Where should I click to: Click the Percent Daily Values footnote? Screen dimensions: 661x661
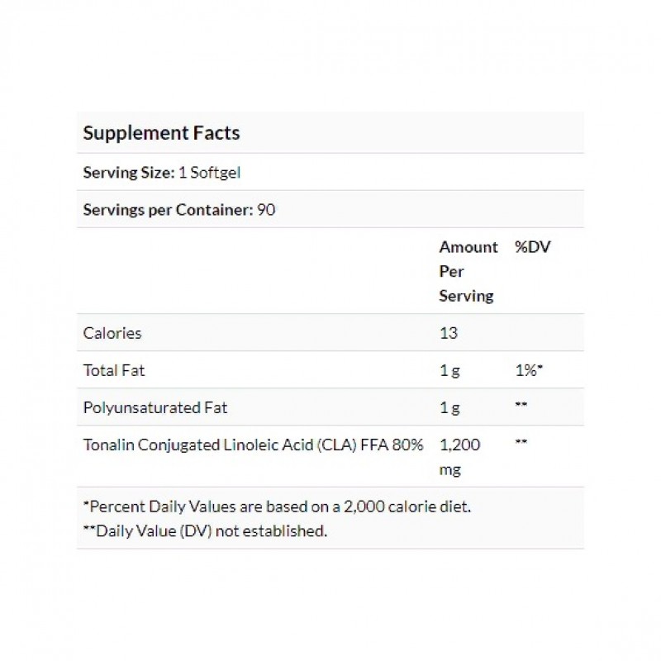277,506
